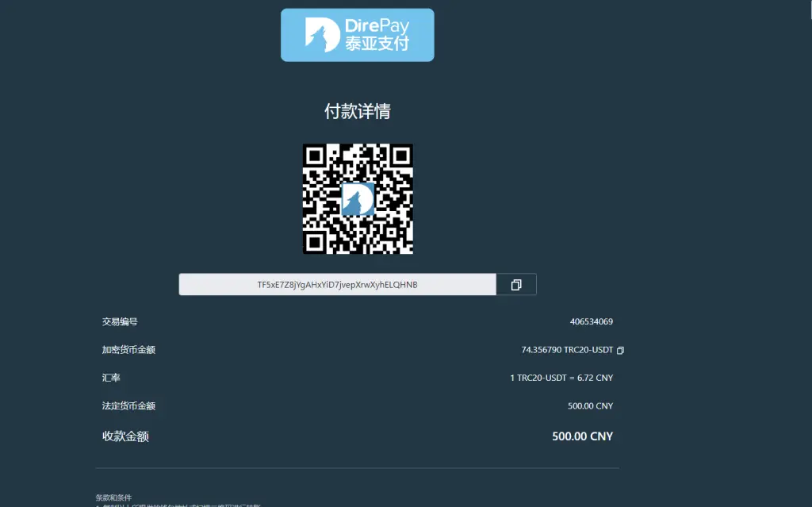Click the 付款详情 heading
Screen dimensions: 812x507
click(x=357, y=111)
